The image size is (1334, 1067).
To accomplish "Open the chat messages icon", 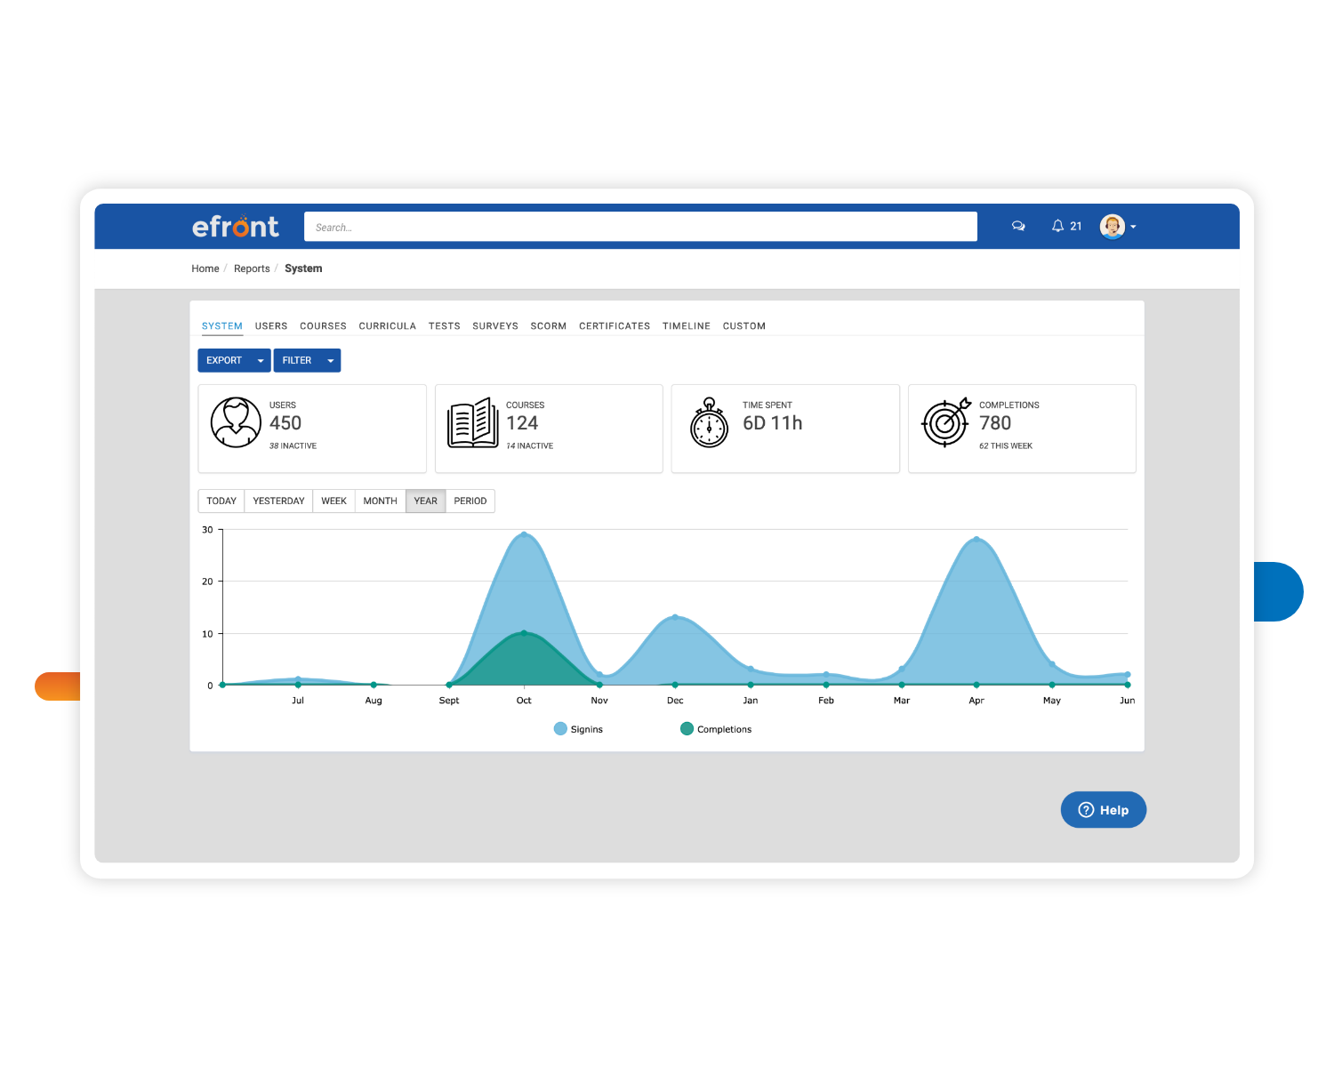I will click(1017, 226).
